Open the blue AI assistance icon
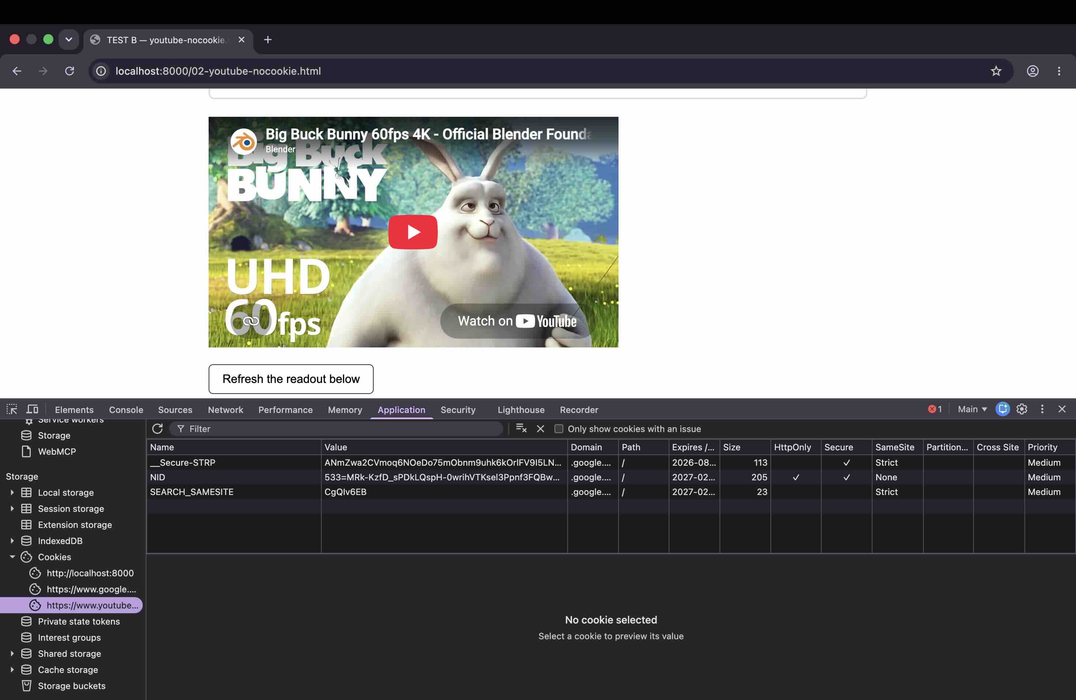This screenshot has width=1076, height=700. [1002, 409]
